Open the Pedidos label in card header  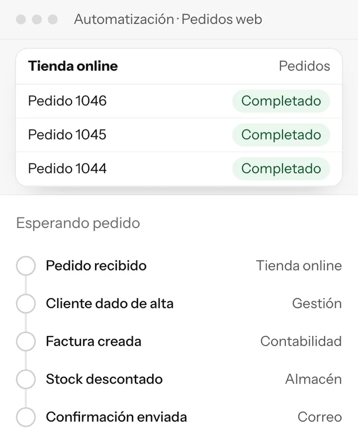tap(304, 66)
